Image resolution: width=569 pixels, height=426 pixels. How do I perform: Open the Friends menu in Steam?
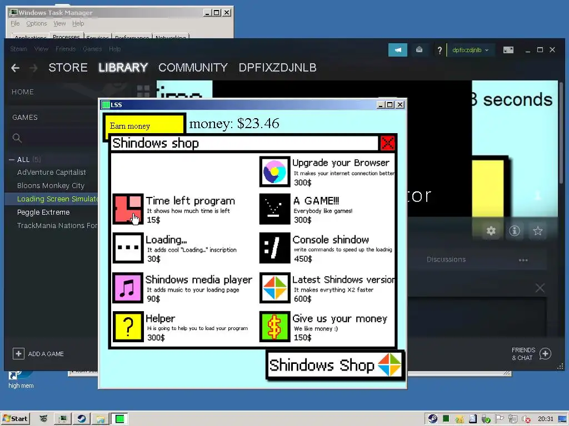point(66,49)
